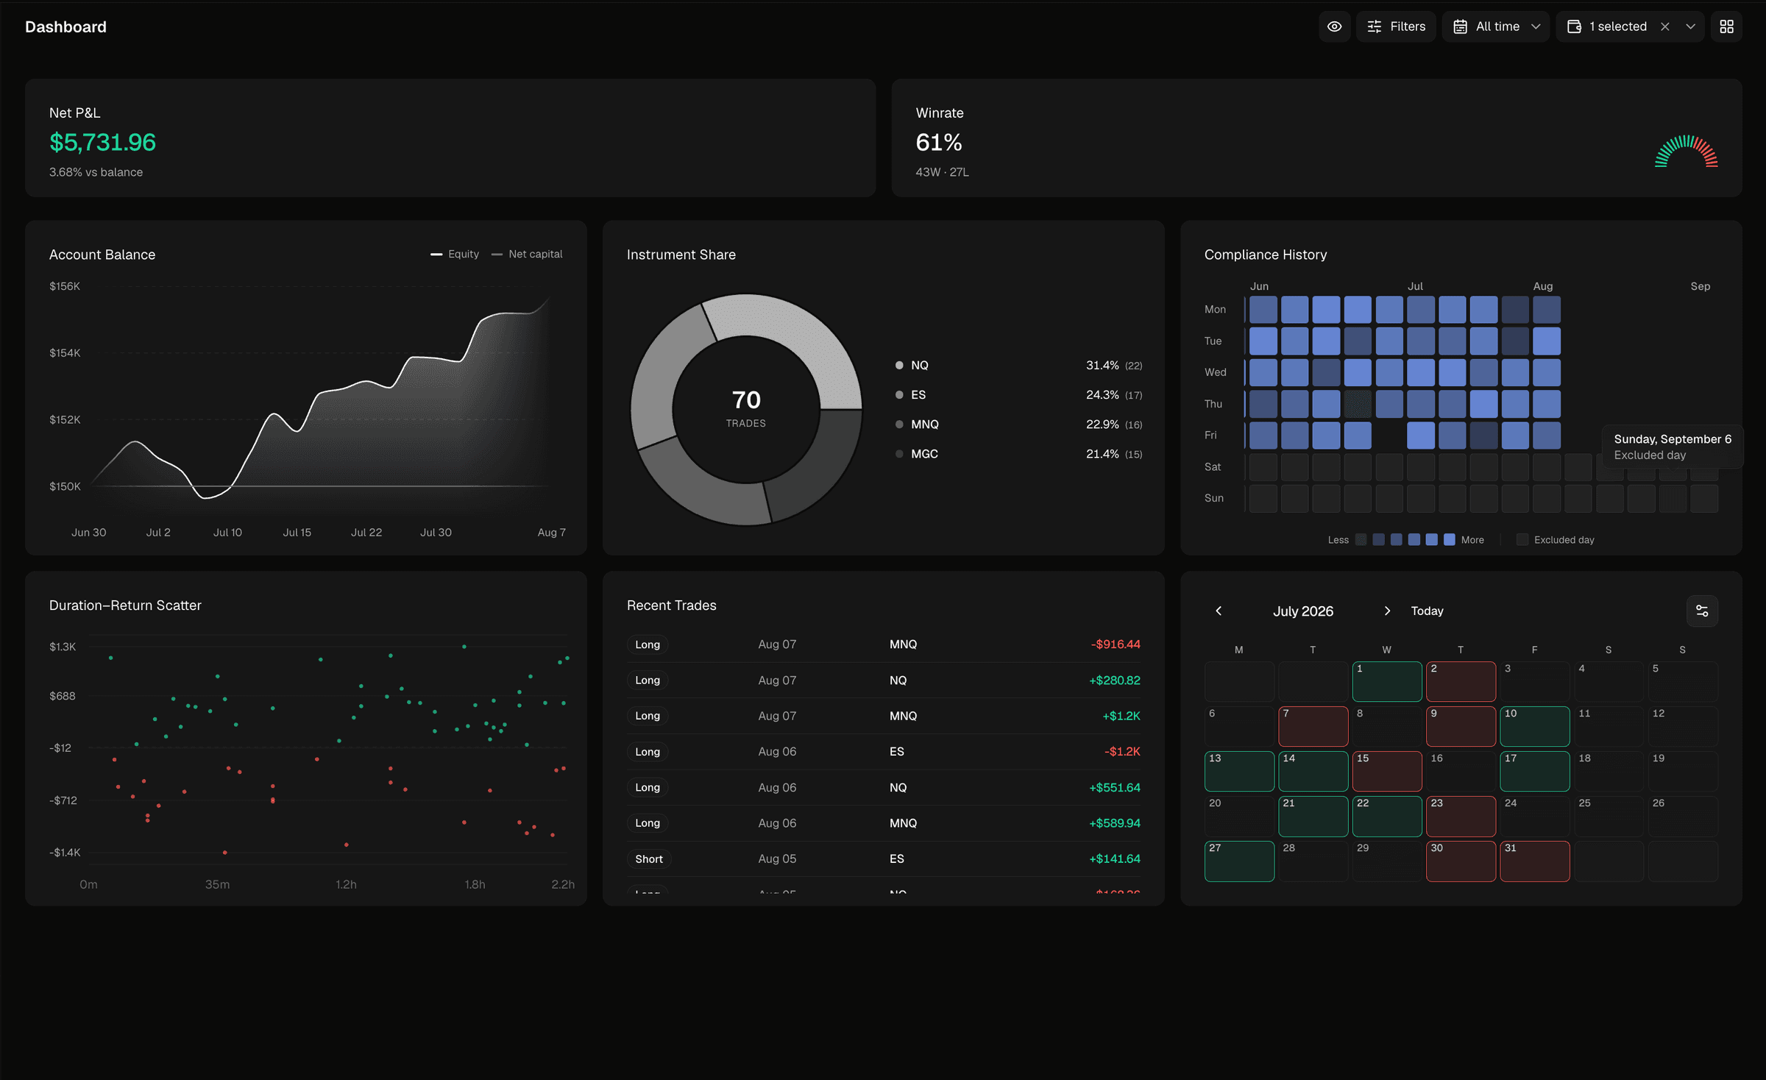This screenshot has width=1766, height=1080.
Task: Click the 70 trades donut center
Action: click(746, 408)
